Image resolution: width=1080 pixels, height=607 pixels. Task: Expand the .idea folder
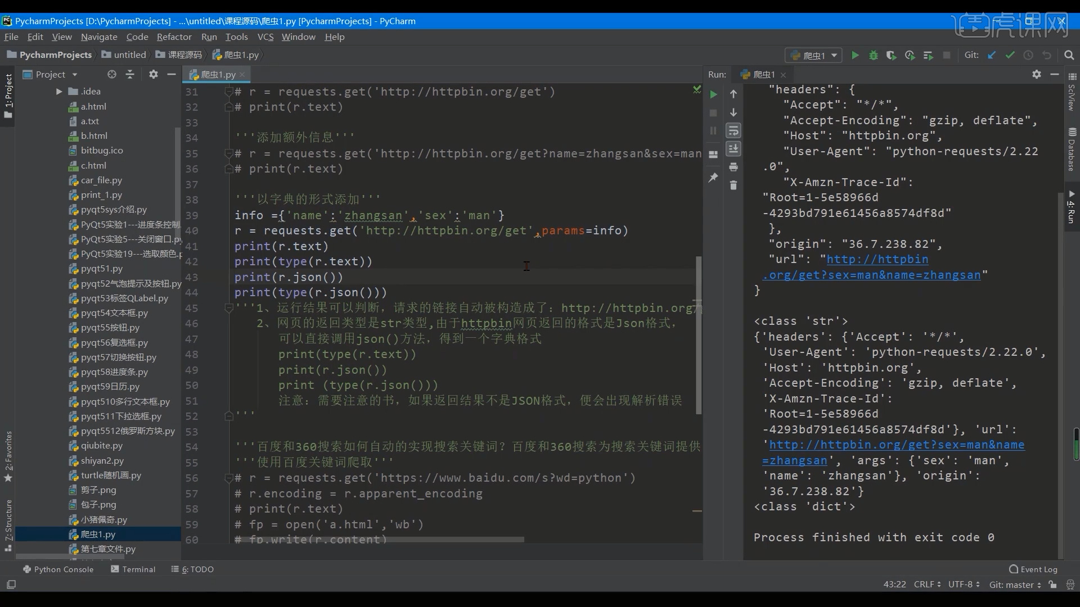coord(59,91)
